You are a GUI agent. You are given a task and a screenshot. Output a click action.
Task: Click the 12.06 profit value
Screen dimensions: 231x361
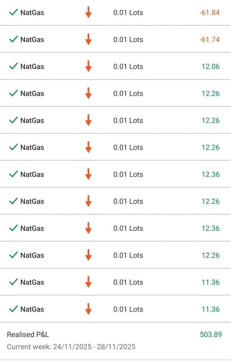pyautogui.click(x=211, y=67)
